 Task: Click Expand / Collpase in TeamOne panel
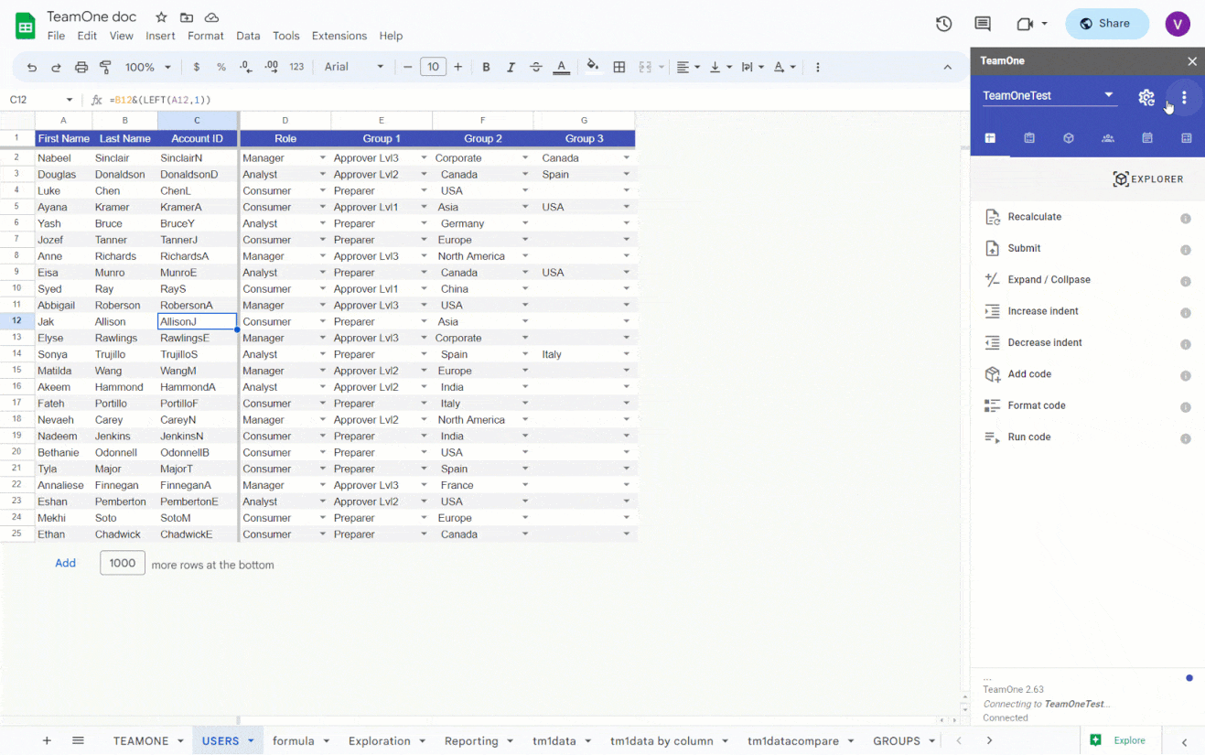pyautogui.click(x=1049, y=280)
